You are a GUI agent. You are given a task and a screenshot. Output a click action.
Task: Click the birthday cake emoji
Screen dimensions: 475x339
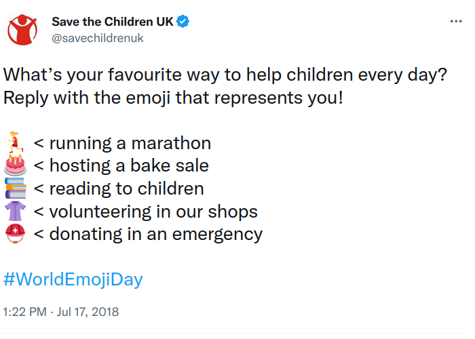(x=15, y=165)
